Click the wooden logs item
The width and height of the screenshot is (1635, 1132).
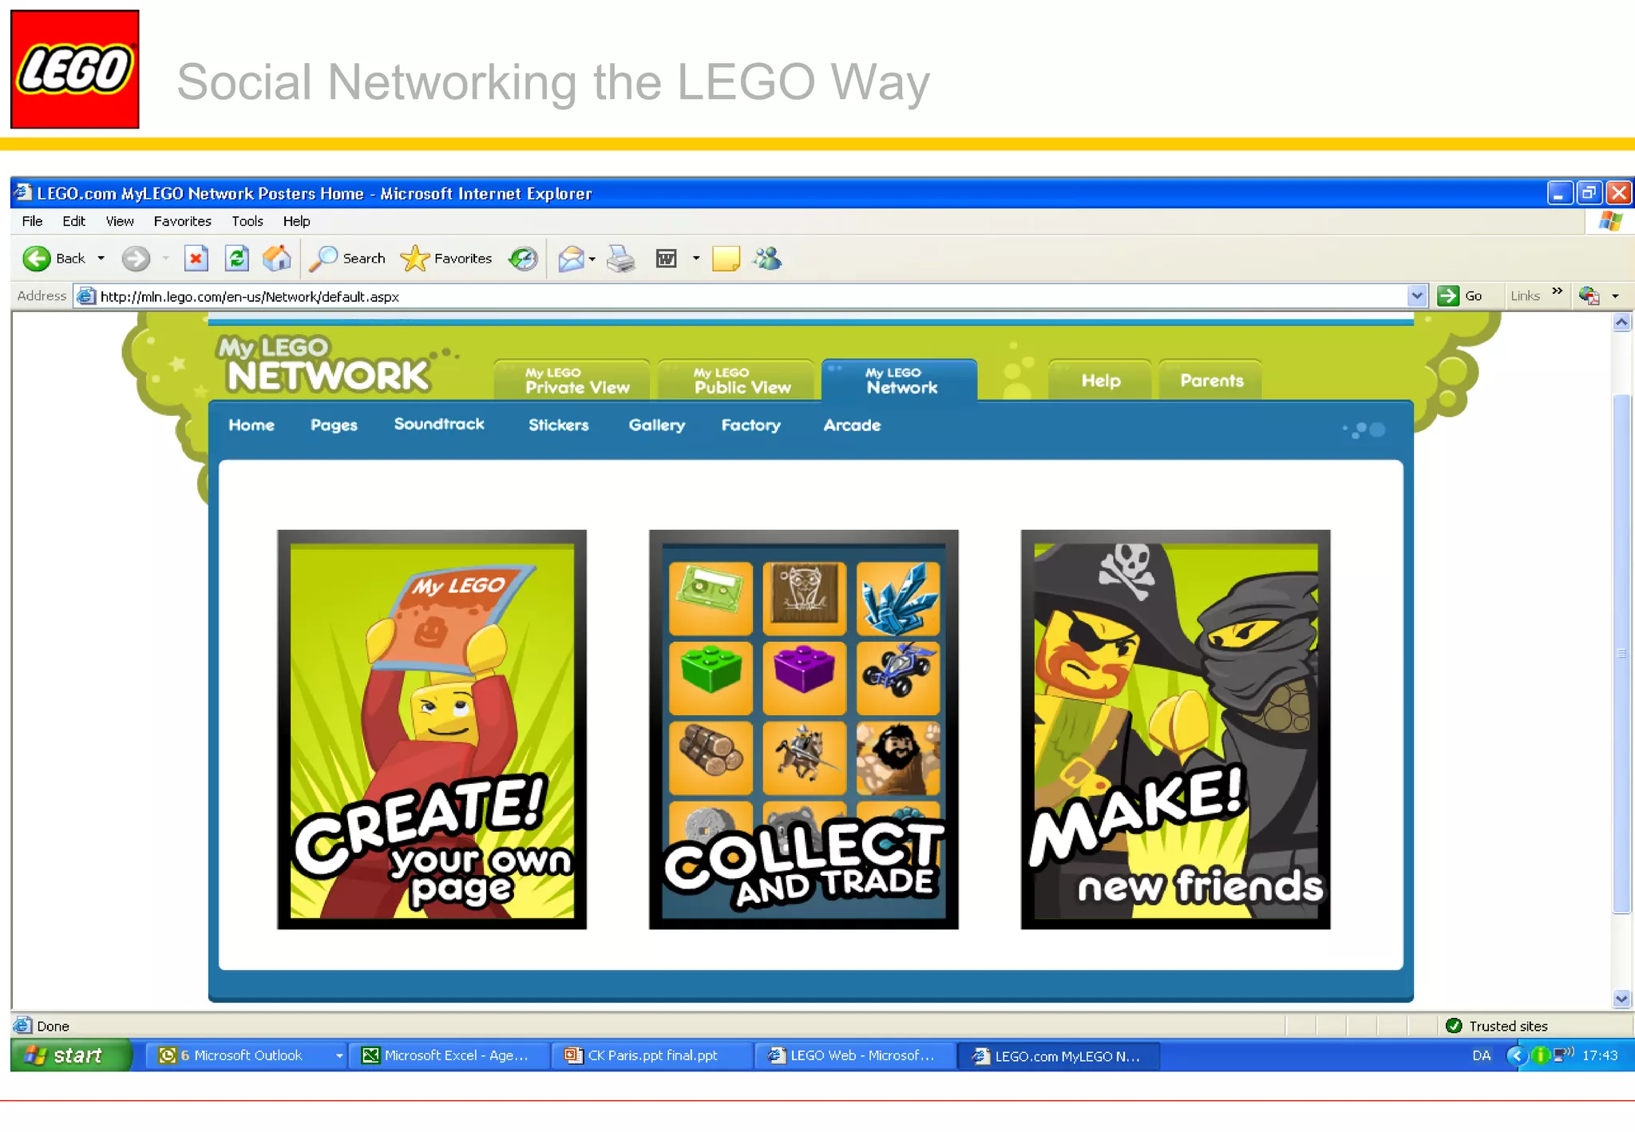tap(711, 758)
